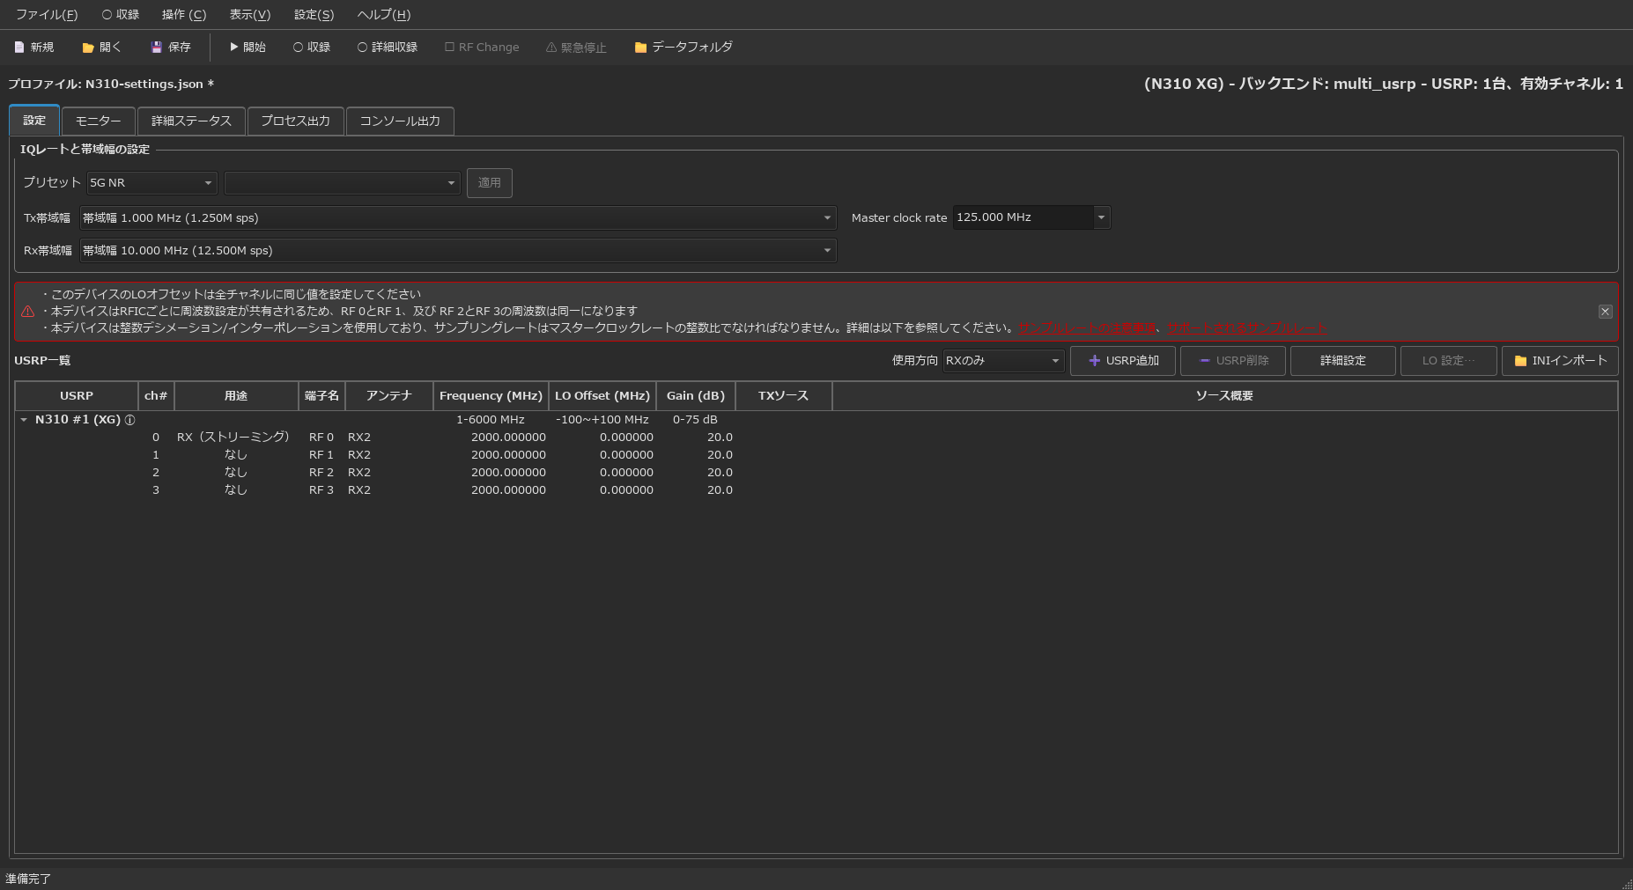Open the 設定(S) menu
Viewport: 1633px width, 890px height.
point(314,15)
